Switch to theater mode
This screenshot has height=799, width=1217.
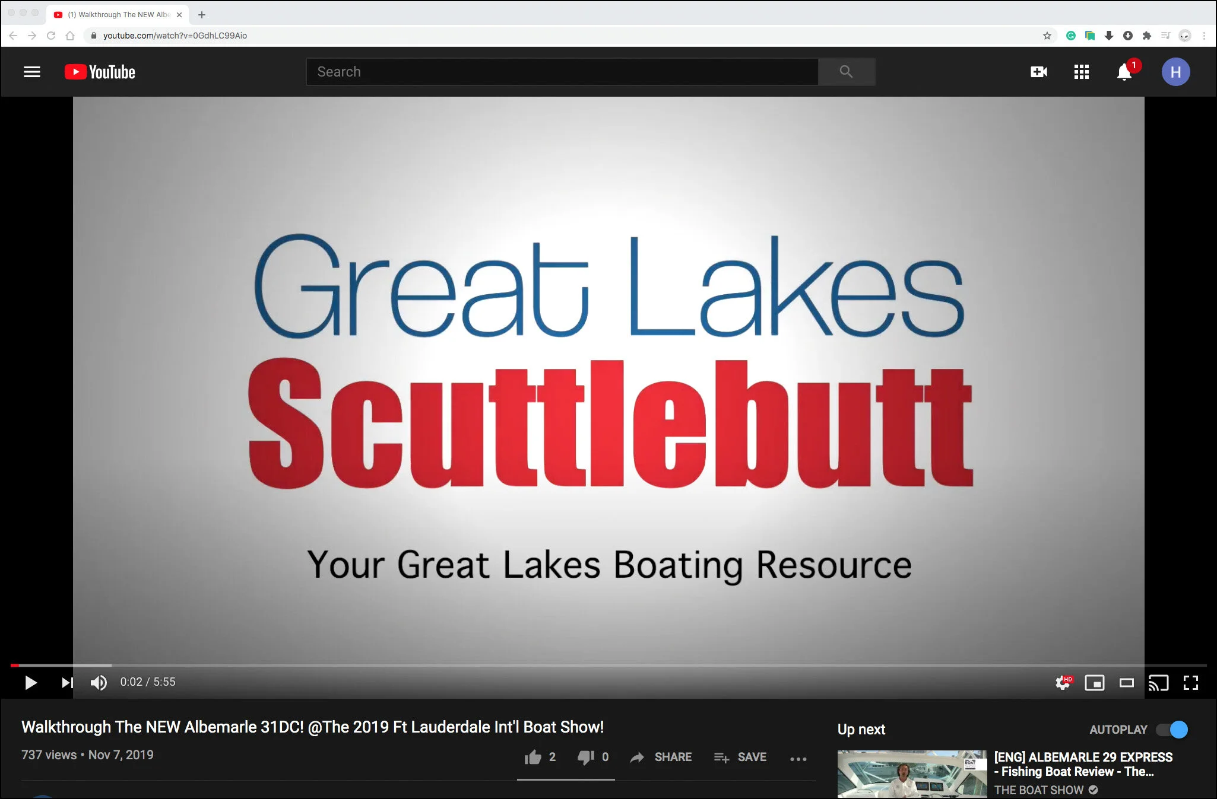click(x=1126, y=683)
